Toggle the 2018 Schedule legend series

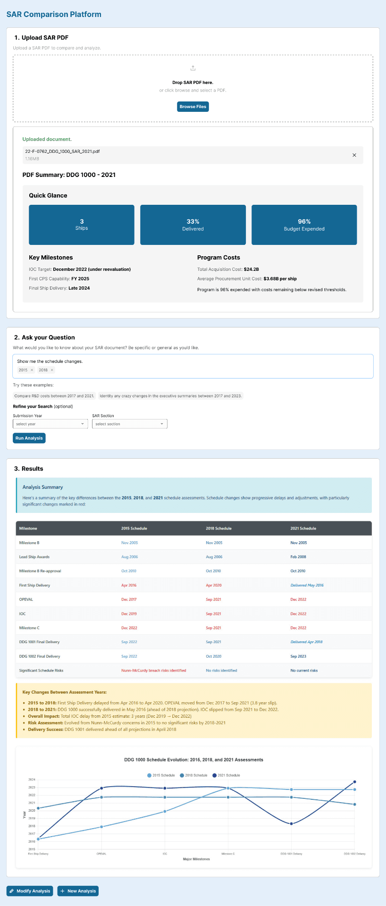click(x=193, y=775)
